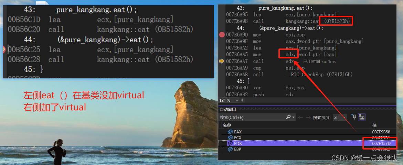
Task: Click address 007E6AA5 mov edx line
Action: [281, 55]
